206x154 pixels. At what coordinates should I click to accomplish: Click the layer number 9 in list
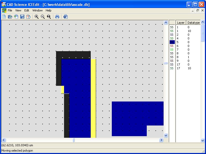(x=178, y=61)
